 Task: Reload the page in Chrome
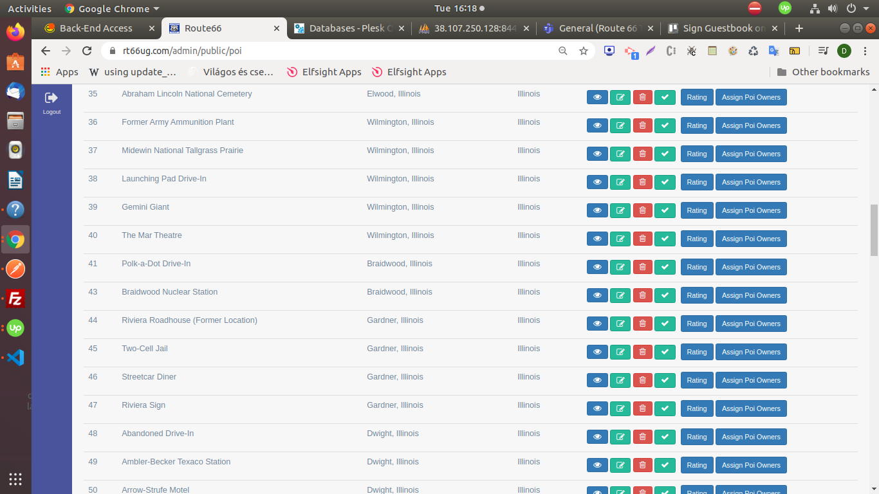click(x=87, y=51)
